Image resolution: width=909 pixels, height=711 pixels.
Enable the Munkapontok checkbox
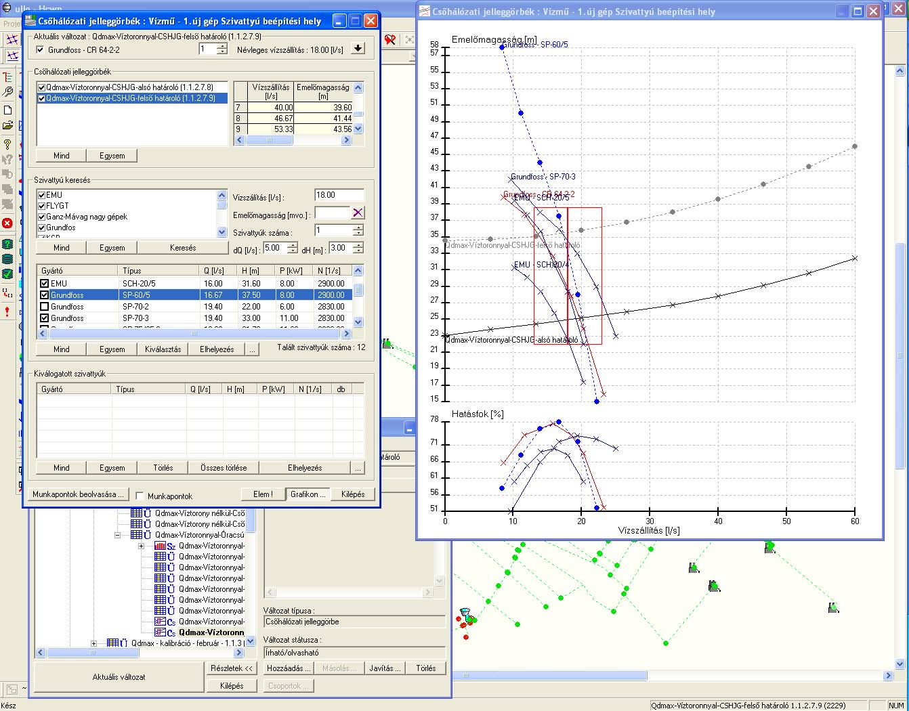140,496
